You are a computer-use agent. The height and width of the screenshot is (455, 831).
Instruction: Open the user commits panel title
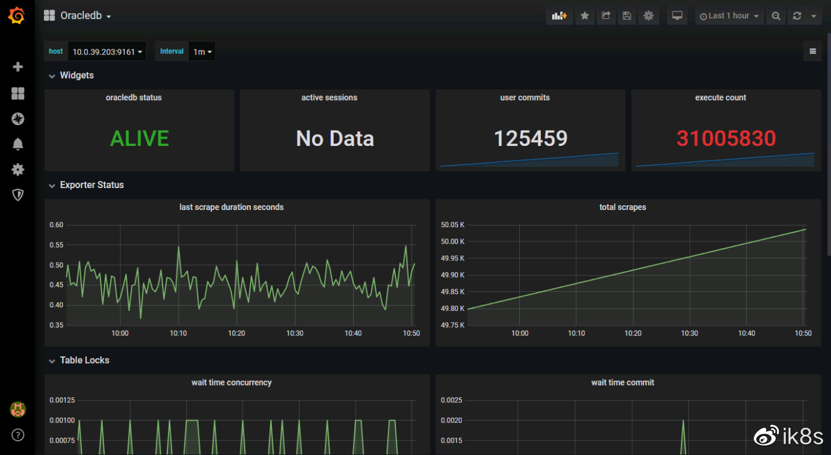(x=525, y=97)
